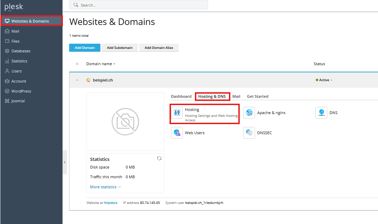The width and height of the screenshot is (378, 224).
Task: Click the beispiel.ch domain favicon
Action: (89, 80)
